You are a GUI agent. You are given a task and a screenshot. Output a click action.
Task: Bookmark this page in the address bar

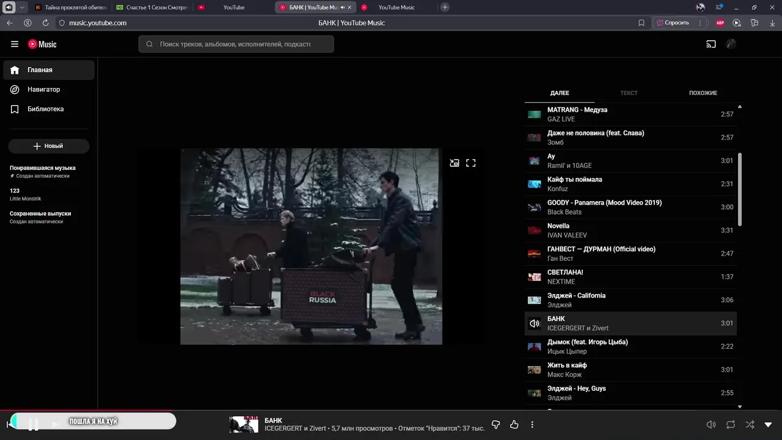point(641,23)
